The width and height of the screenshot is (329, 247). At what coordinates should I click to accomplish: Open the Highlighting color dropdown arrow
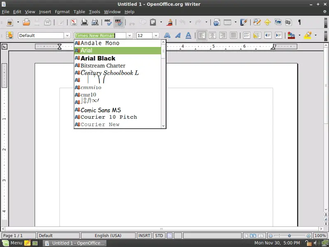[315, 35]
